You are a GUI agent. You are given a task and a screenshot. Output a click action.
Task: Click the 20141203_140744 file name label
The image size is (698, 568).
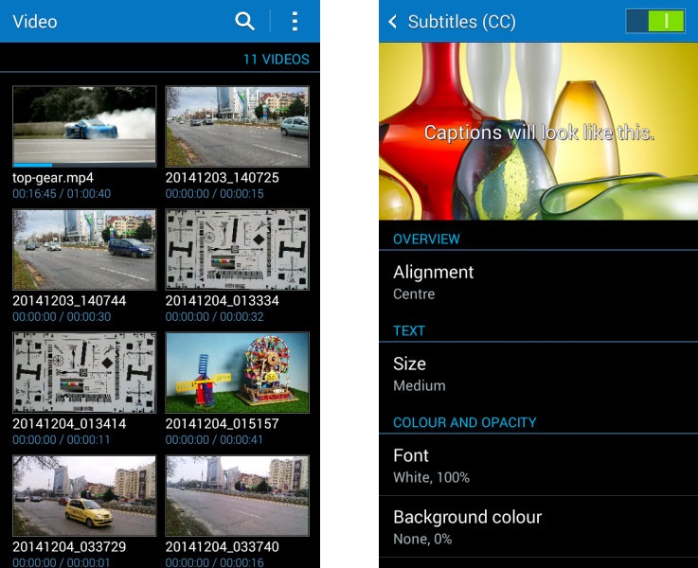pyautogui.click(x=69, y=301)
